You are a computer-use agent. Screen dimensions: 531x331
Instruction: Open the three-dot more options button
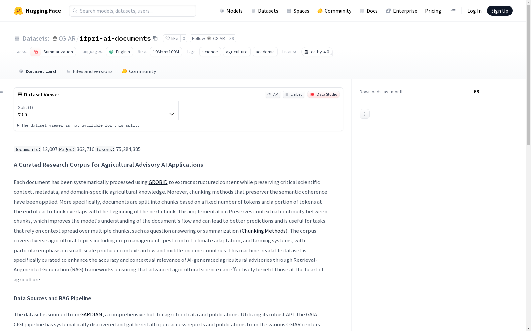364,114
